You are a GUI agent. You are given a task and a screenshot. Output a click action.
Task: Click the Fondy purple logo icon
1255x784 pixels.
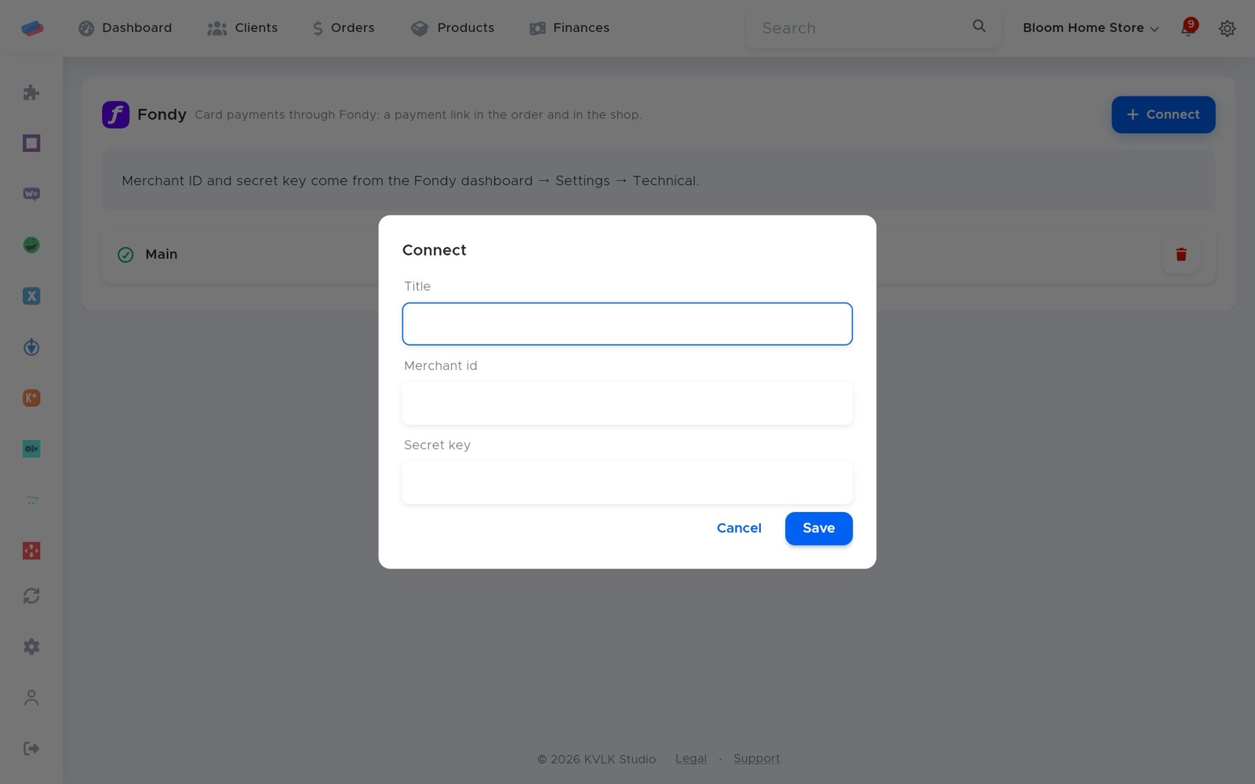[115, 114]
